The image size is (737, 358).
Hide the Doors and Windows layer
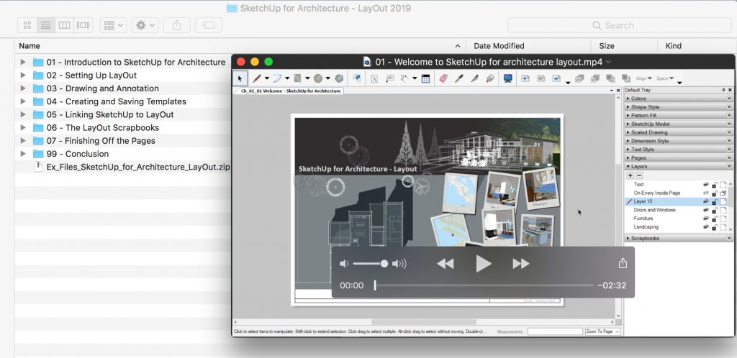(705, 210)
